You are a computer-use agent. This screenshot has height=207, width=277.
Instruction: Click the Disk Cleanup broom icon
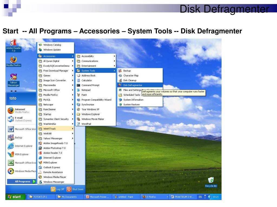pos(120,80)
